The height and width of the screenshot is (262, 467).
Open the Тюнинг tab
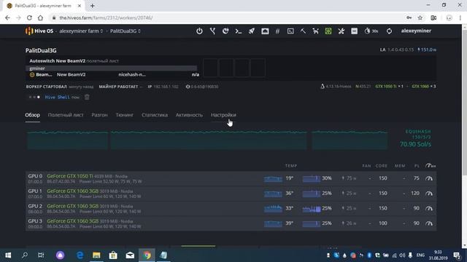[125, 115]
